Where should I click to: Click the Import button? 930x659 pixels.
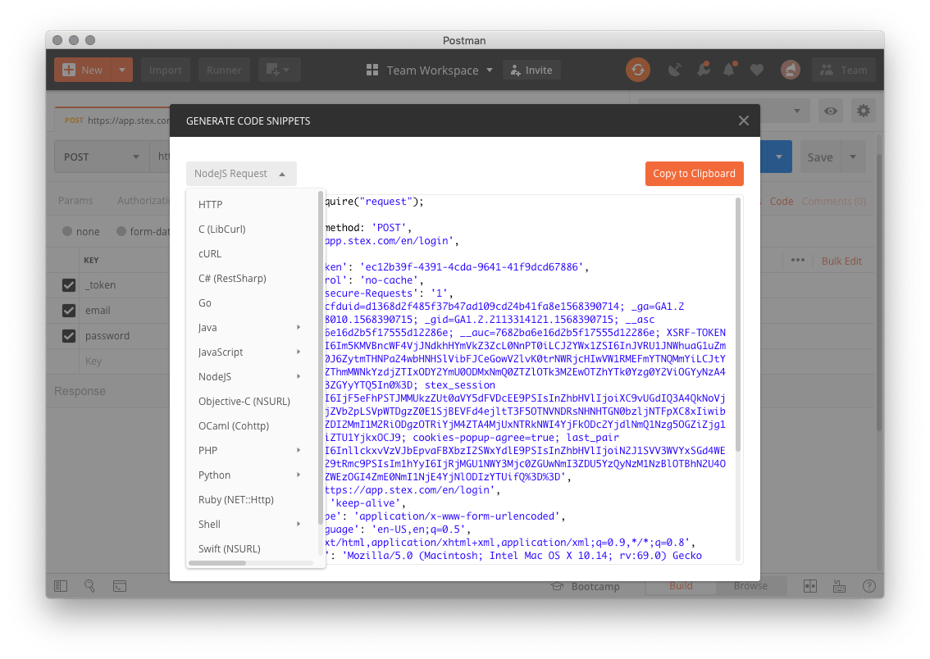[x=166, y=70]
